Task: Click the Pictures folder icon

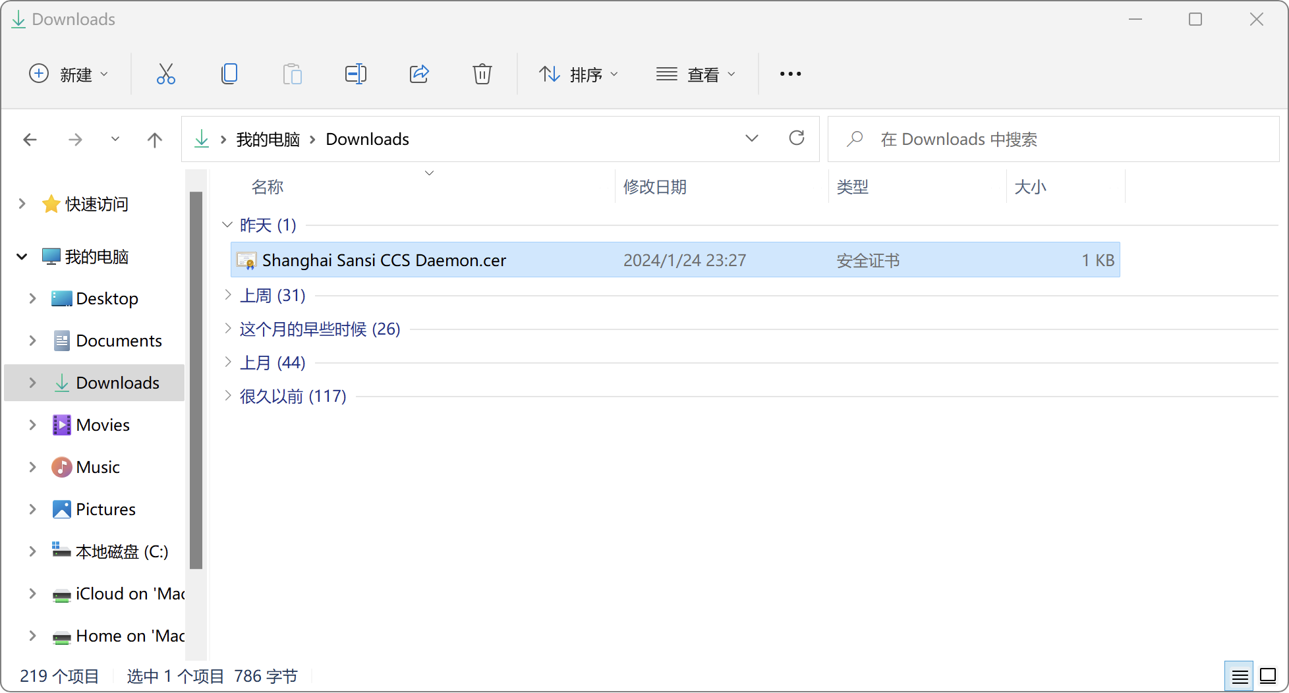Action: pyautogui.click(x=61, y=509)
